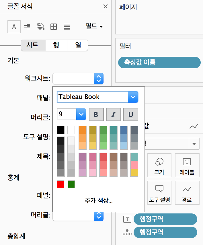The image size is (203, 245).
Task: Open the mark type dropdown arrow
Action: tap(194, 144)
